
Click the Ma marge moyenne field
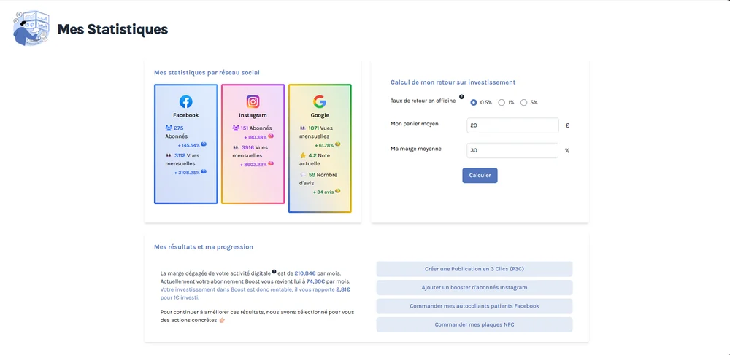click(x=512, y=151)
